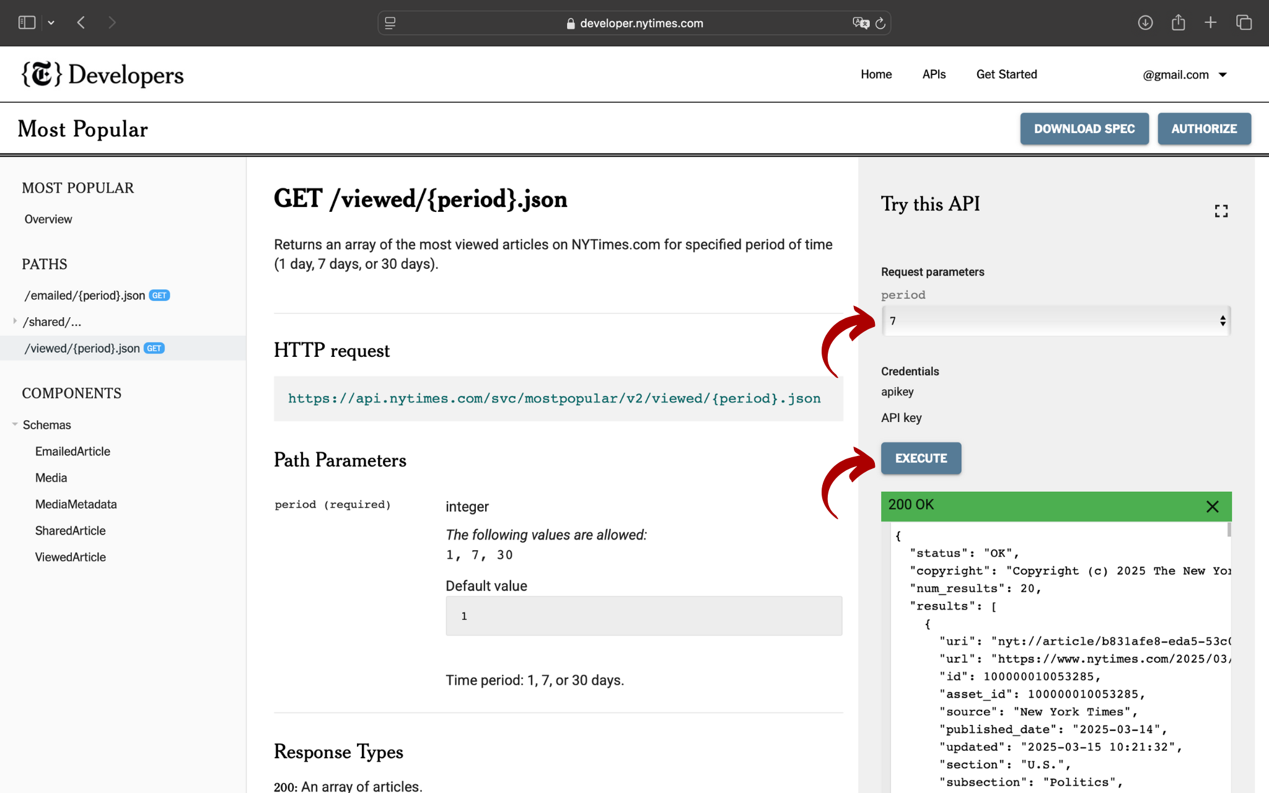Open the Home menu item
1269x793 pixels.
coord(876,74)
